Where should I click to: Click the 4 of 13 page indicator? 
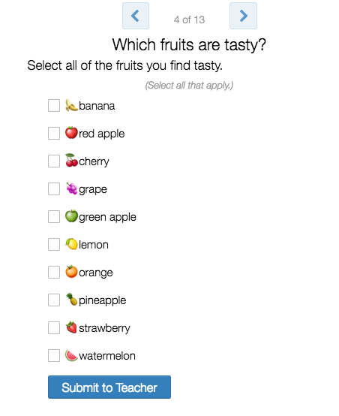(189, 20)
